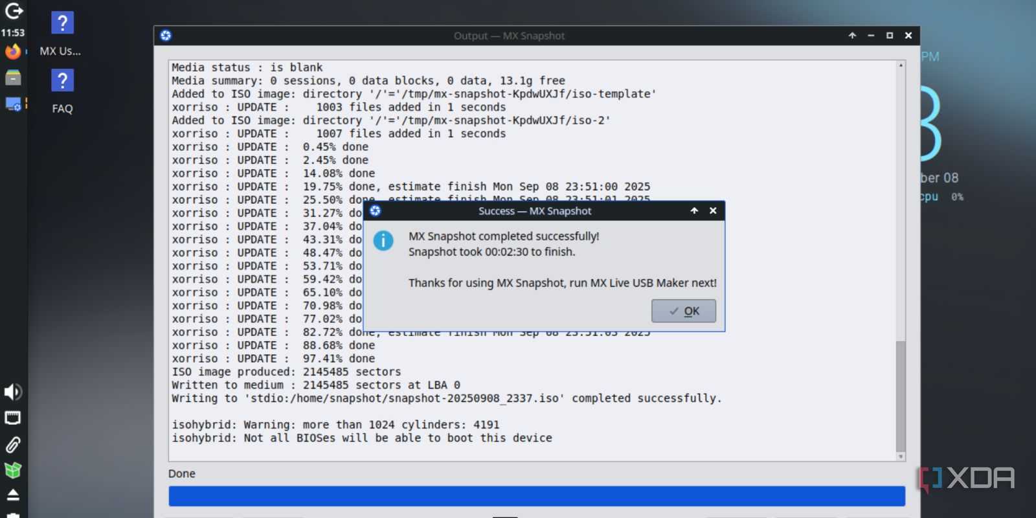Minimize the Output — MX Snapshot window
This screenshot has height=518, width=1036.
point(871,36)
